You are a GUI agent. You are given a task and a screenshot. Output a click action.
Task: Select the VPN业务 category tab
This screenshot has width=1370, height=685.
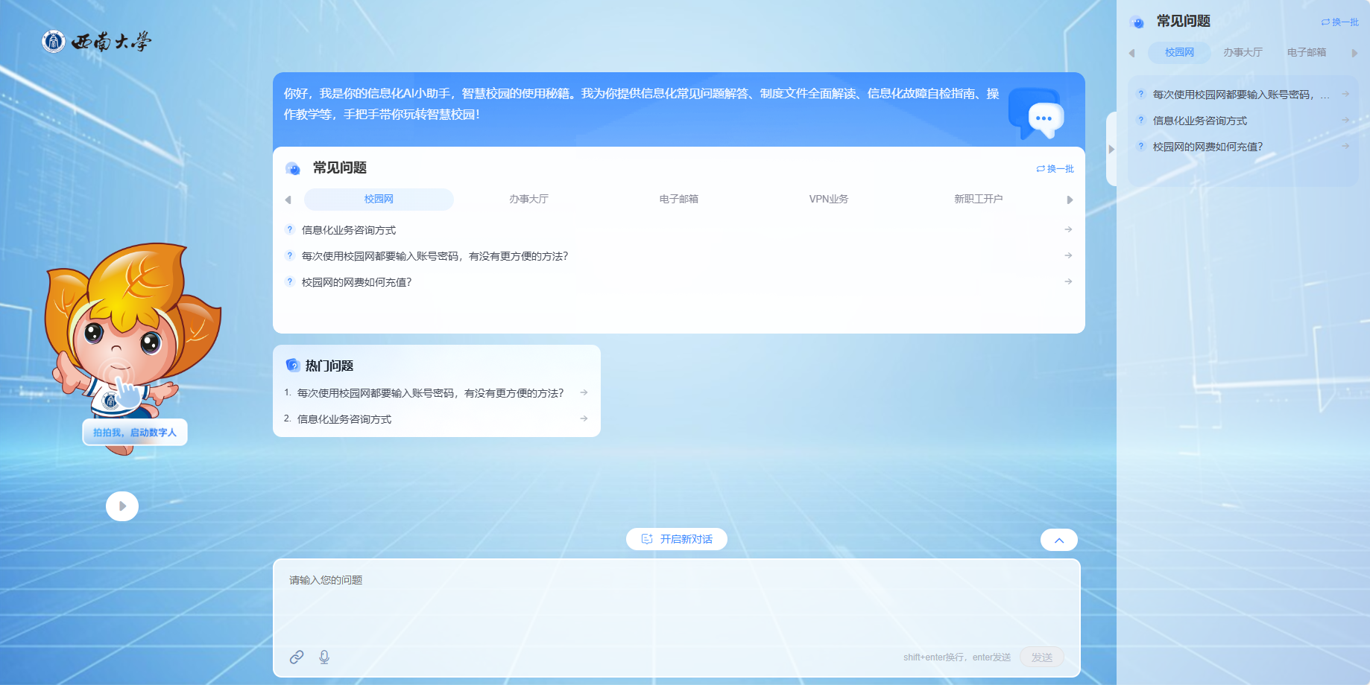click(828, 199)
